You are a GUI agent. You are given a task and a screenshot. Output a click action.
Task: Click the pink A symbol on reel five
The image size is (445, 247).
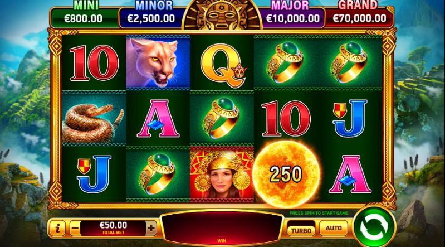pyautogui.click(x=350, y=174)
